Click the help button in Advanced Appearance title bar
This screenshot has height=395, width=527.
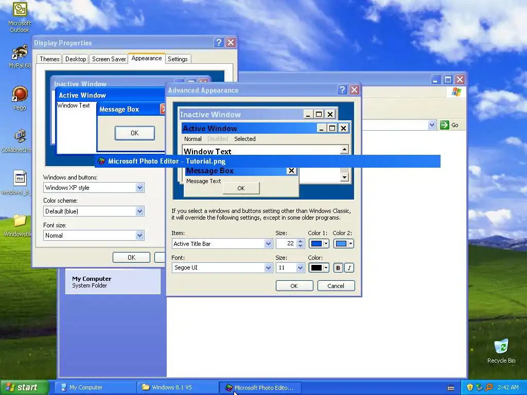pyautogui.click(x=342, y=89)
